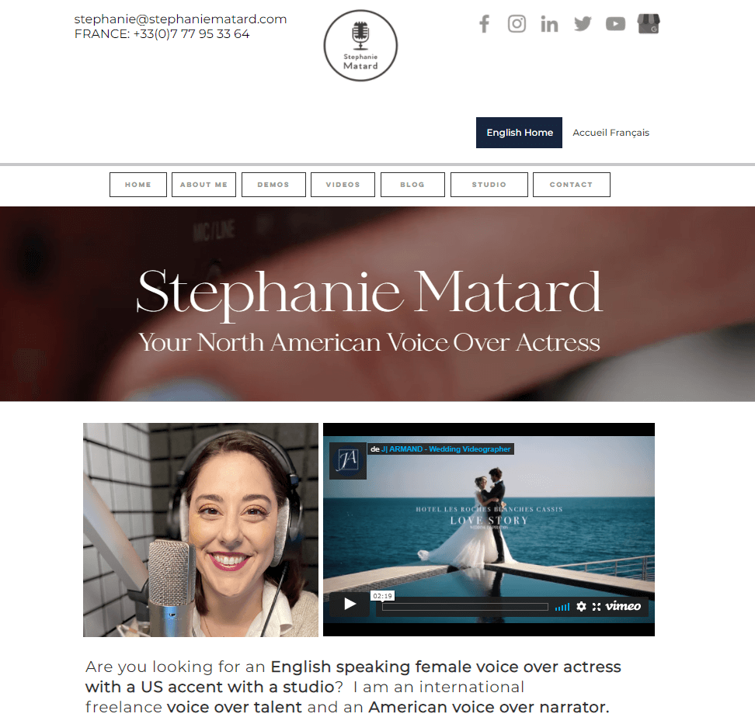Open the Facebook social icon

[485, 23]
